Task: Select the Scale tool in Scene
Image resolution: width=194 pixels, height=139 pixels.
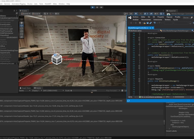Action: click(x=21, y=31)
